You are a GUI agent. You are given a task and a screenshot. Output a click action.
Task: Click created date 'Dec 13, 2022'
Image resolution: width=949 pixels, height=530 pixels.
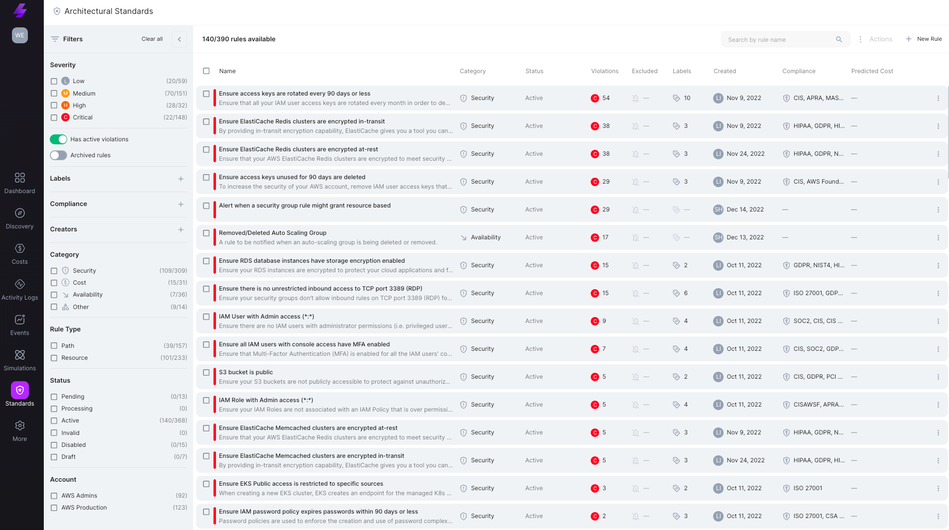(745, 238)
